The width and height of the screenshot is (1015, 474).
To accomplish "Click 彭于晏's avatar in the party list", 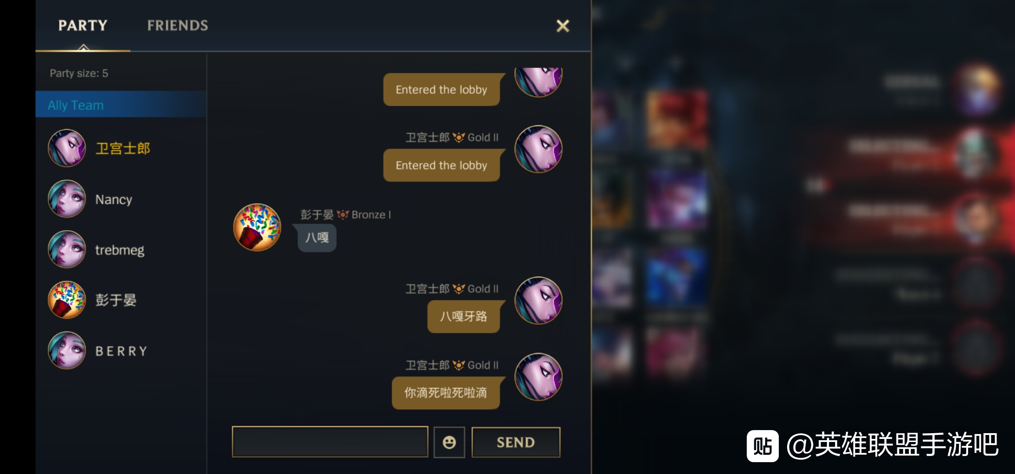I will pos(67,300).
